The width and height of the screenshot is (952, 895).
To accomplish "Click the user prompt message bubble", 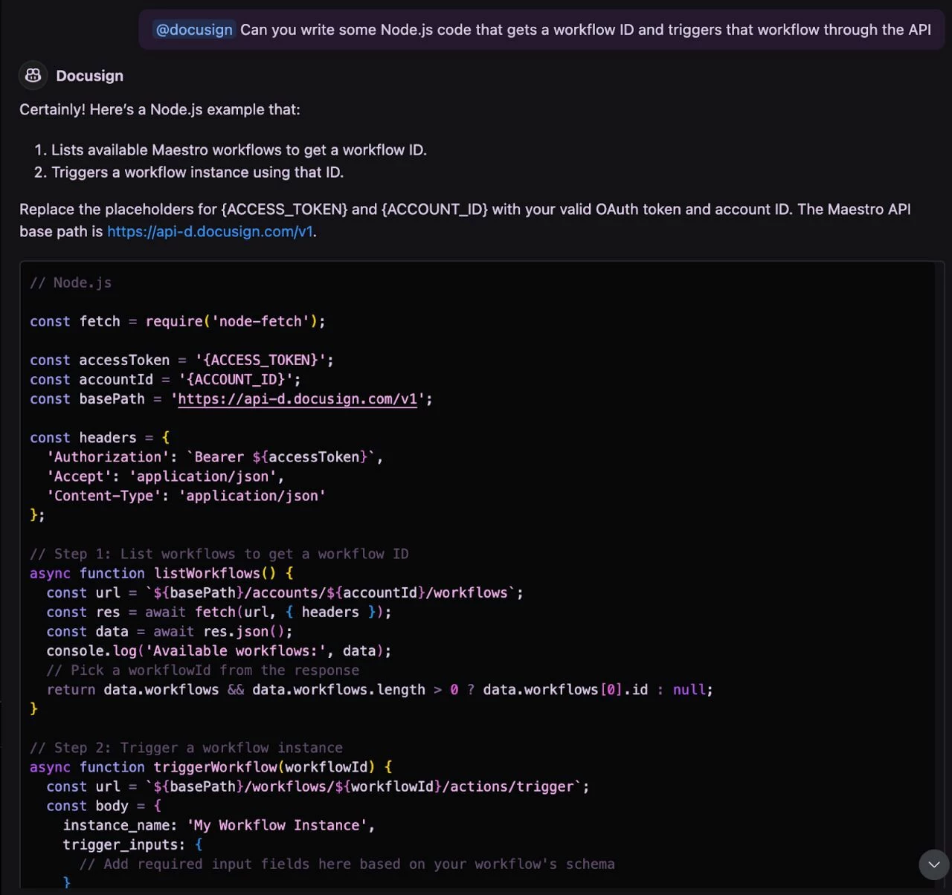I will click(541, 30).
